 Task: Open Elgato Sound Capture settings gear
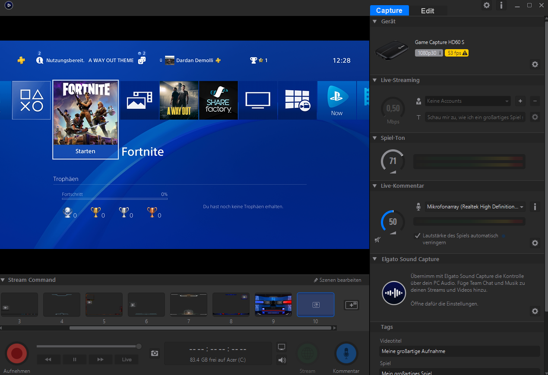click(535, 311)
